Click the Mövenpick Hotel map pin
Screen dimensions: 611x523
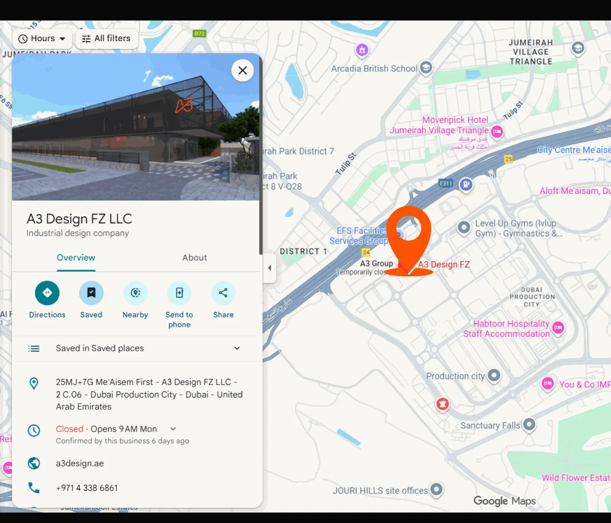(497, 132)
